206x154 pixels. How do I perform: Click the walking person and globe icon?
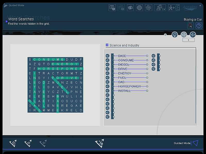coord(174,8)
